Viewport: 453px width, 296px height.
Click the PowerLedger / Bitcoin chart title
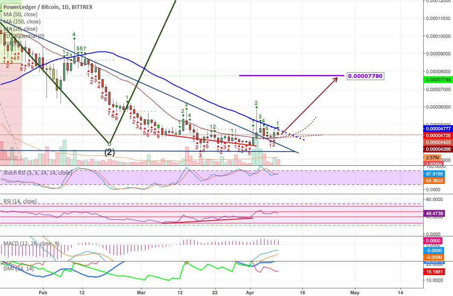[48, 7]
